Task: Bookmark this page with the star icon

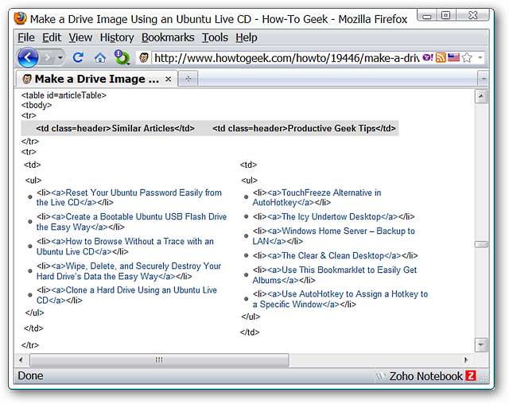Action: coord(467,57)
